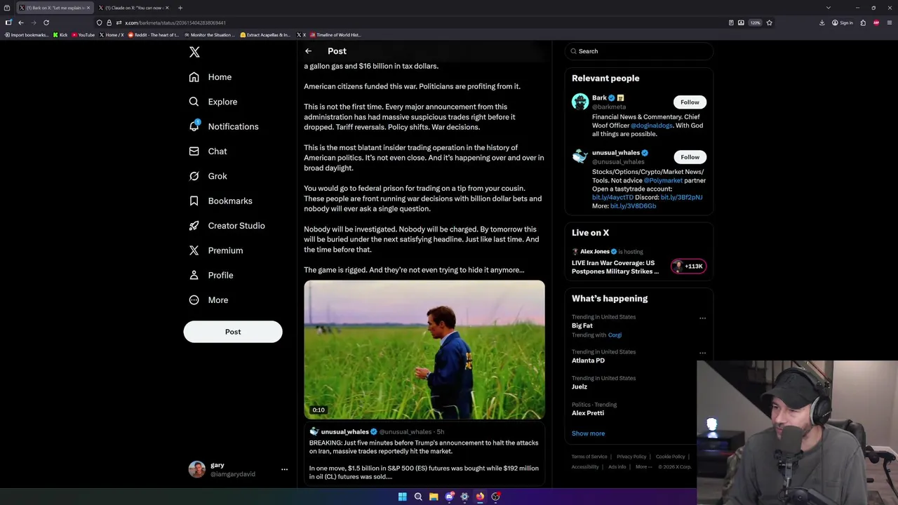Open Terms of Service footer link

click(x=589, y=457)
